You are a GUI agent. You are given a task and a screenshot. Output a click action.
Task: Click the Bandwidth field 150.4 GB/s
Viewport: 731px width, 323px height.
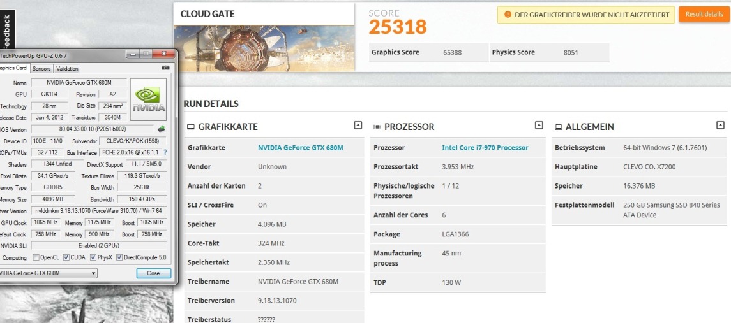142,199
